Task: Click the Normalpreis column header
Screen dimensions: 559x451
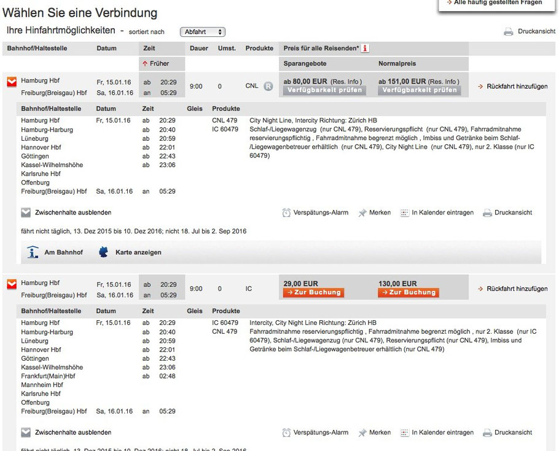Action: click(x=397, y=63)
